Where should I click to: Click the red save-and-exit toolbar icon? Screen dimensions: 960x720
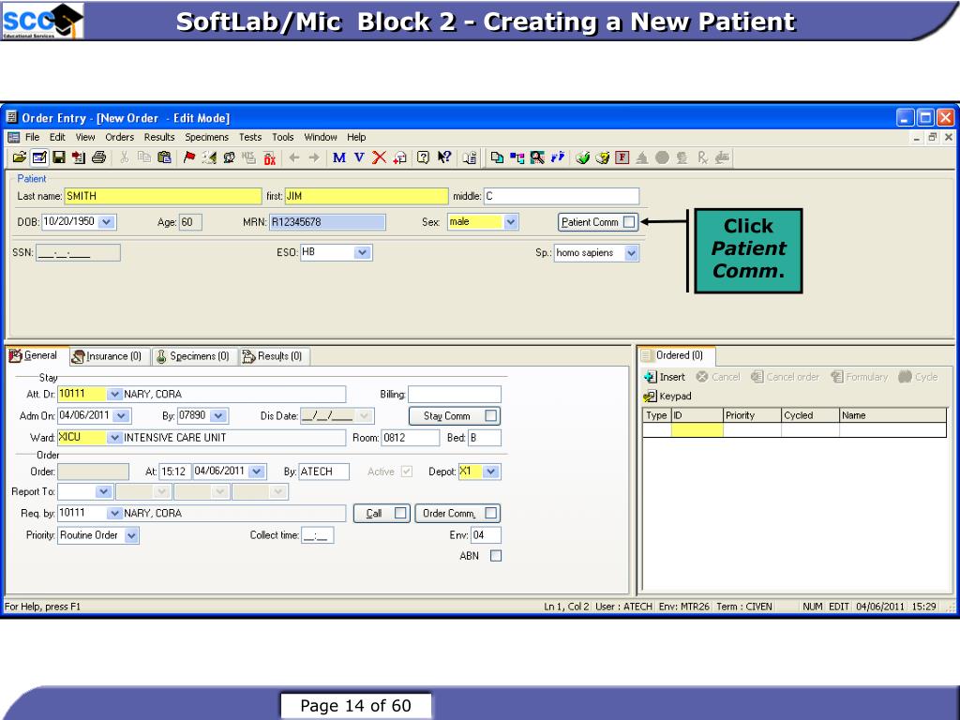pos(79,157)
